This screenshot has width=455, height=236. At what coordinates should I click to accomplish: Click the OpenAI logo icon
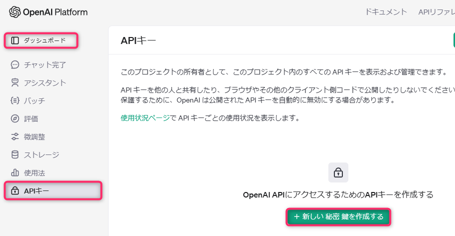pyautogui.click(x=15, y=12)
